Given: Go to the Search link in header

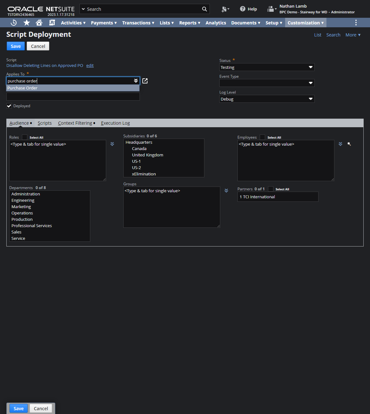Looking at the screenshot, I should click(333, 35).
